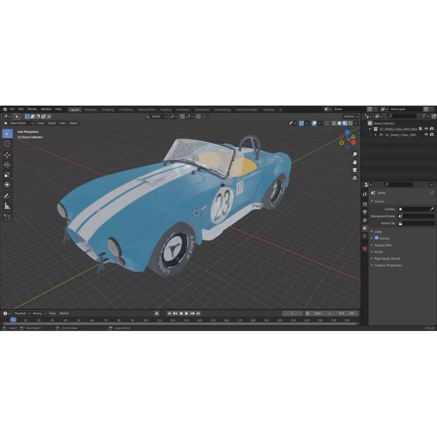Select the Cursor tool in viewport toolbar
This screenshot has width=437, height=437.
pyautogui.click(x=7, y=144)
